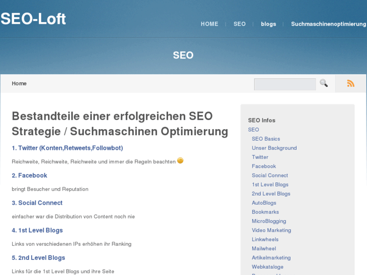Open Bookmarks in the sidebar
Image resolution: width=367 pixels, height=275 pixels.
(266, 212)
